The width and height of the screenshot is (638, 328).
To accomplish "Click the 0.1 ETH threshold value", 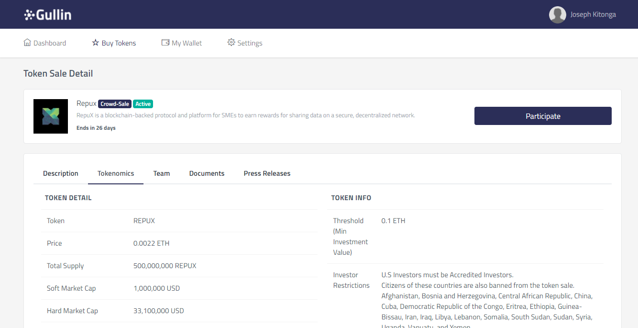I will pyautogui.click(x=393, y=221).
